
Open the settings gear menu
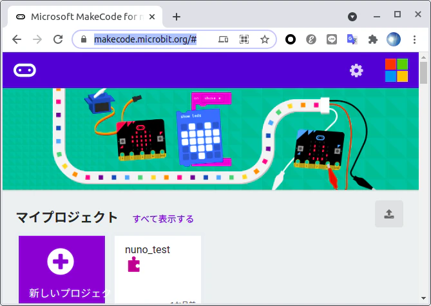[x=356, y=71]
